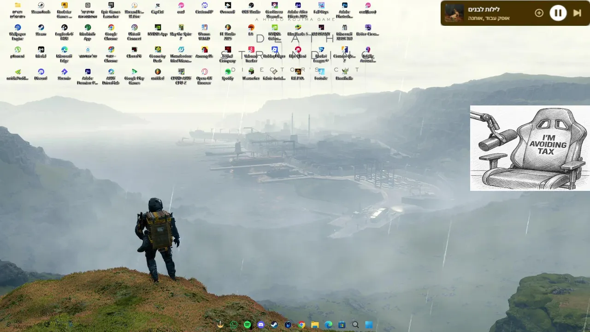Open WhatsApp from the taskbar

click(x=234, y=325)
